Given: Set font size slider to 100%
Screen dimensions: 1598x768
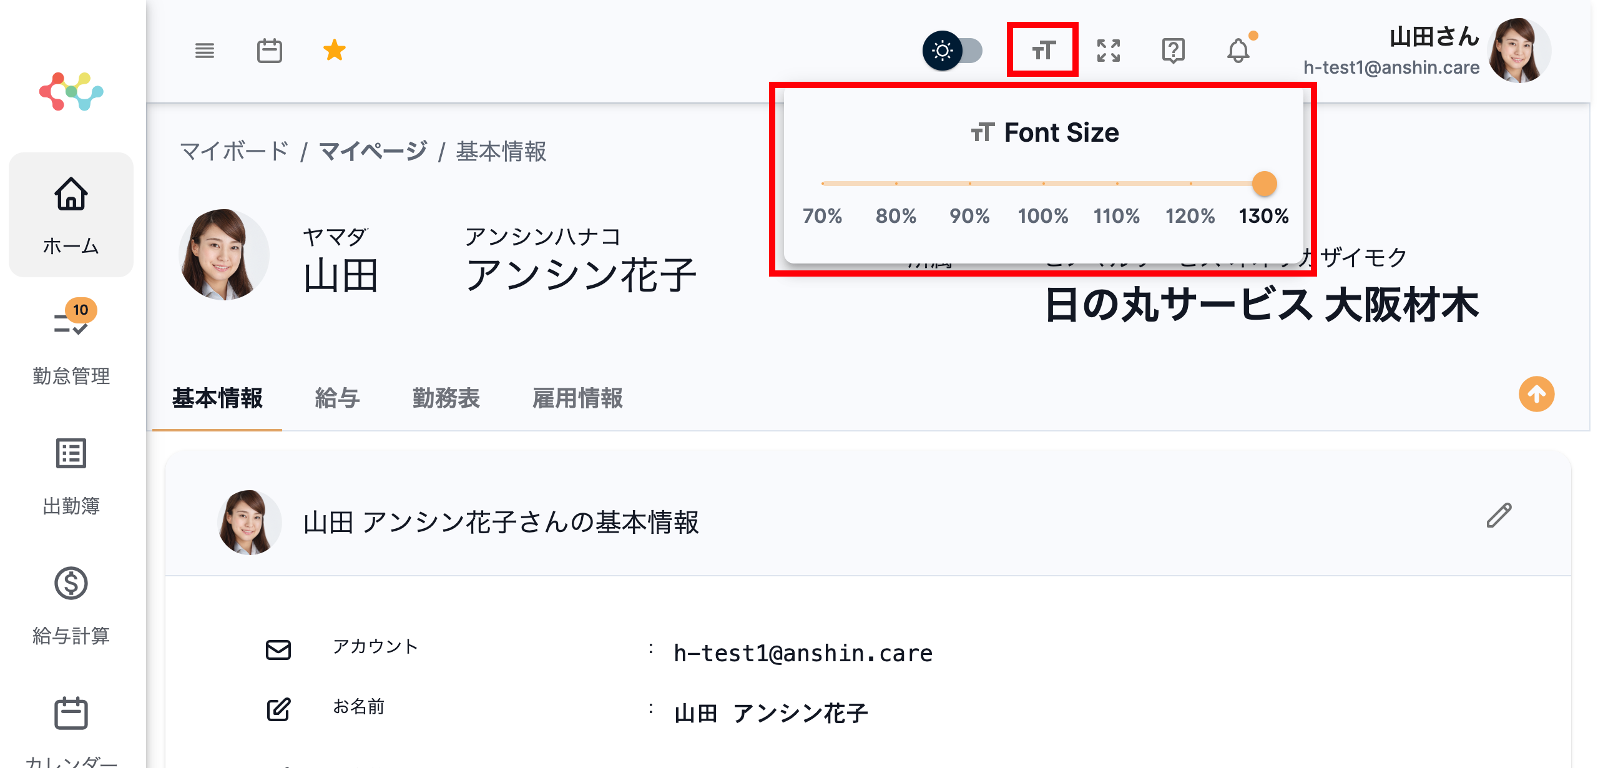Looking at the screenshot, I should coord(1042,184).
